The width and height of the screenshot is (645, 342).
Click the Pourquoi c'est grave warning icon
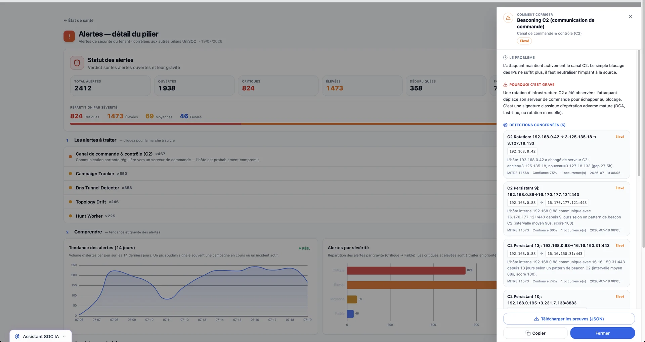[505, 85]
